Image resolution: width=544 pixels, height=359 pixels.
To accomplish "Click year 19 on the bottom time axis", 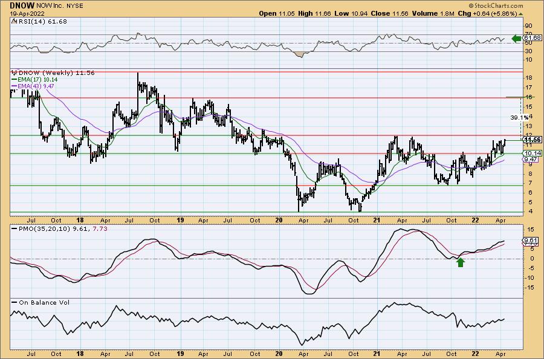I will [180, 354].
